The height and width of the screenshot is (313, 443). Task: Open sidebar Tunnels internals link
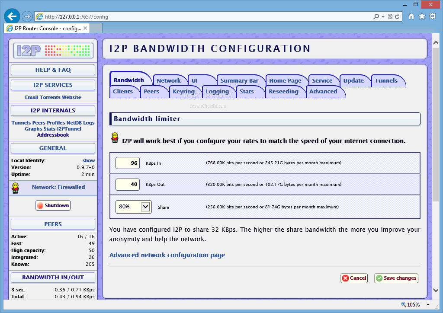21,123
